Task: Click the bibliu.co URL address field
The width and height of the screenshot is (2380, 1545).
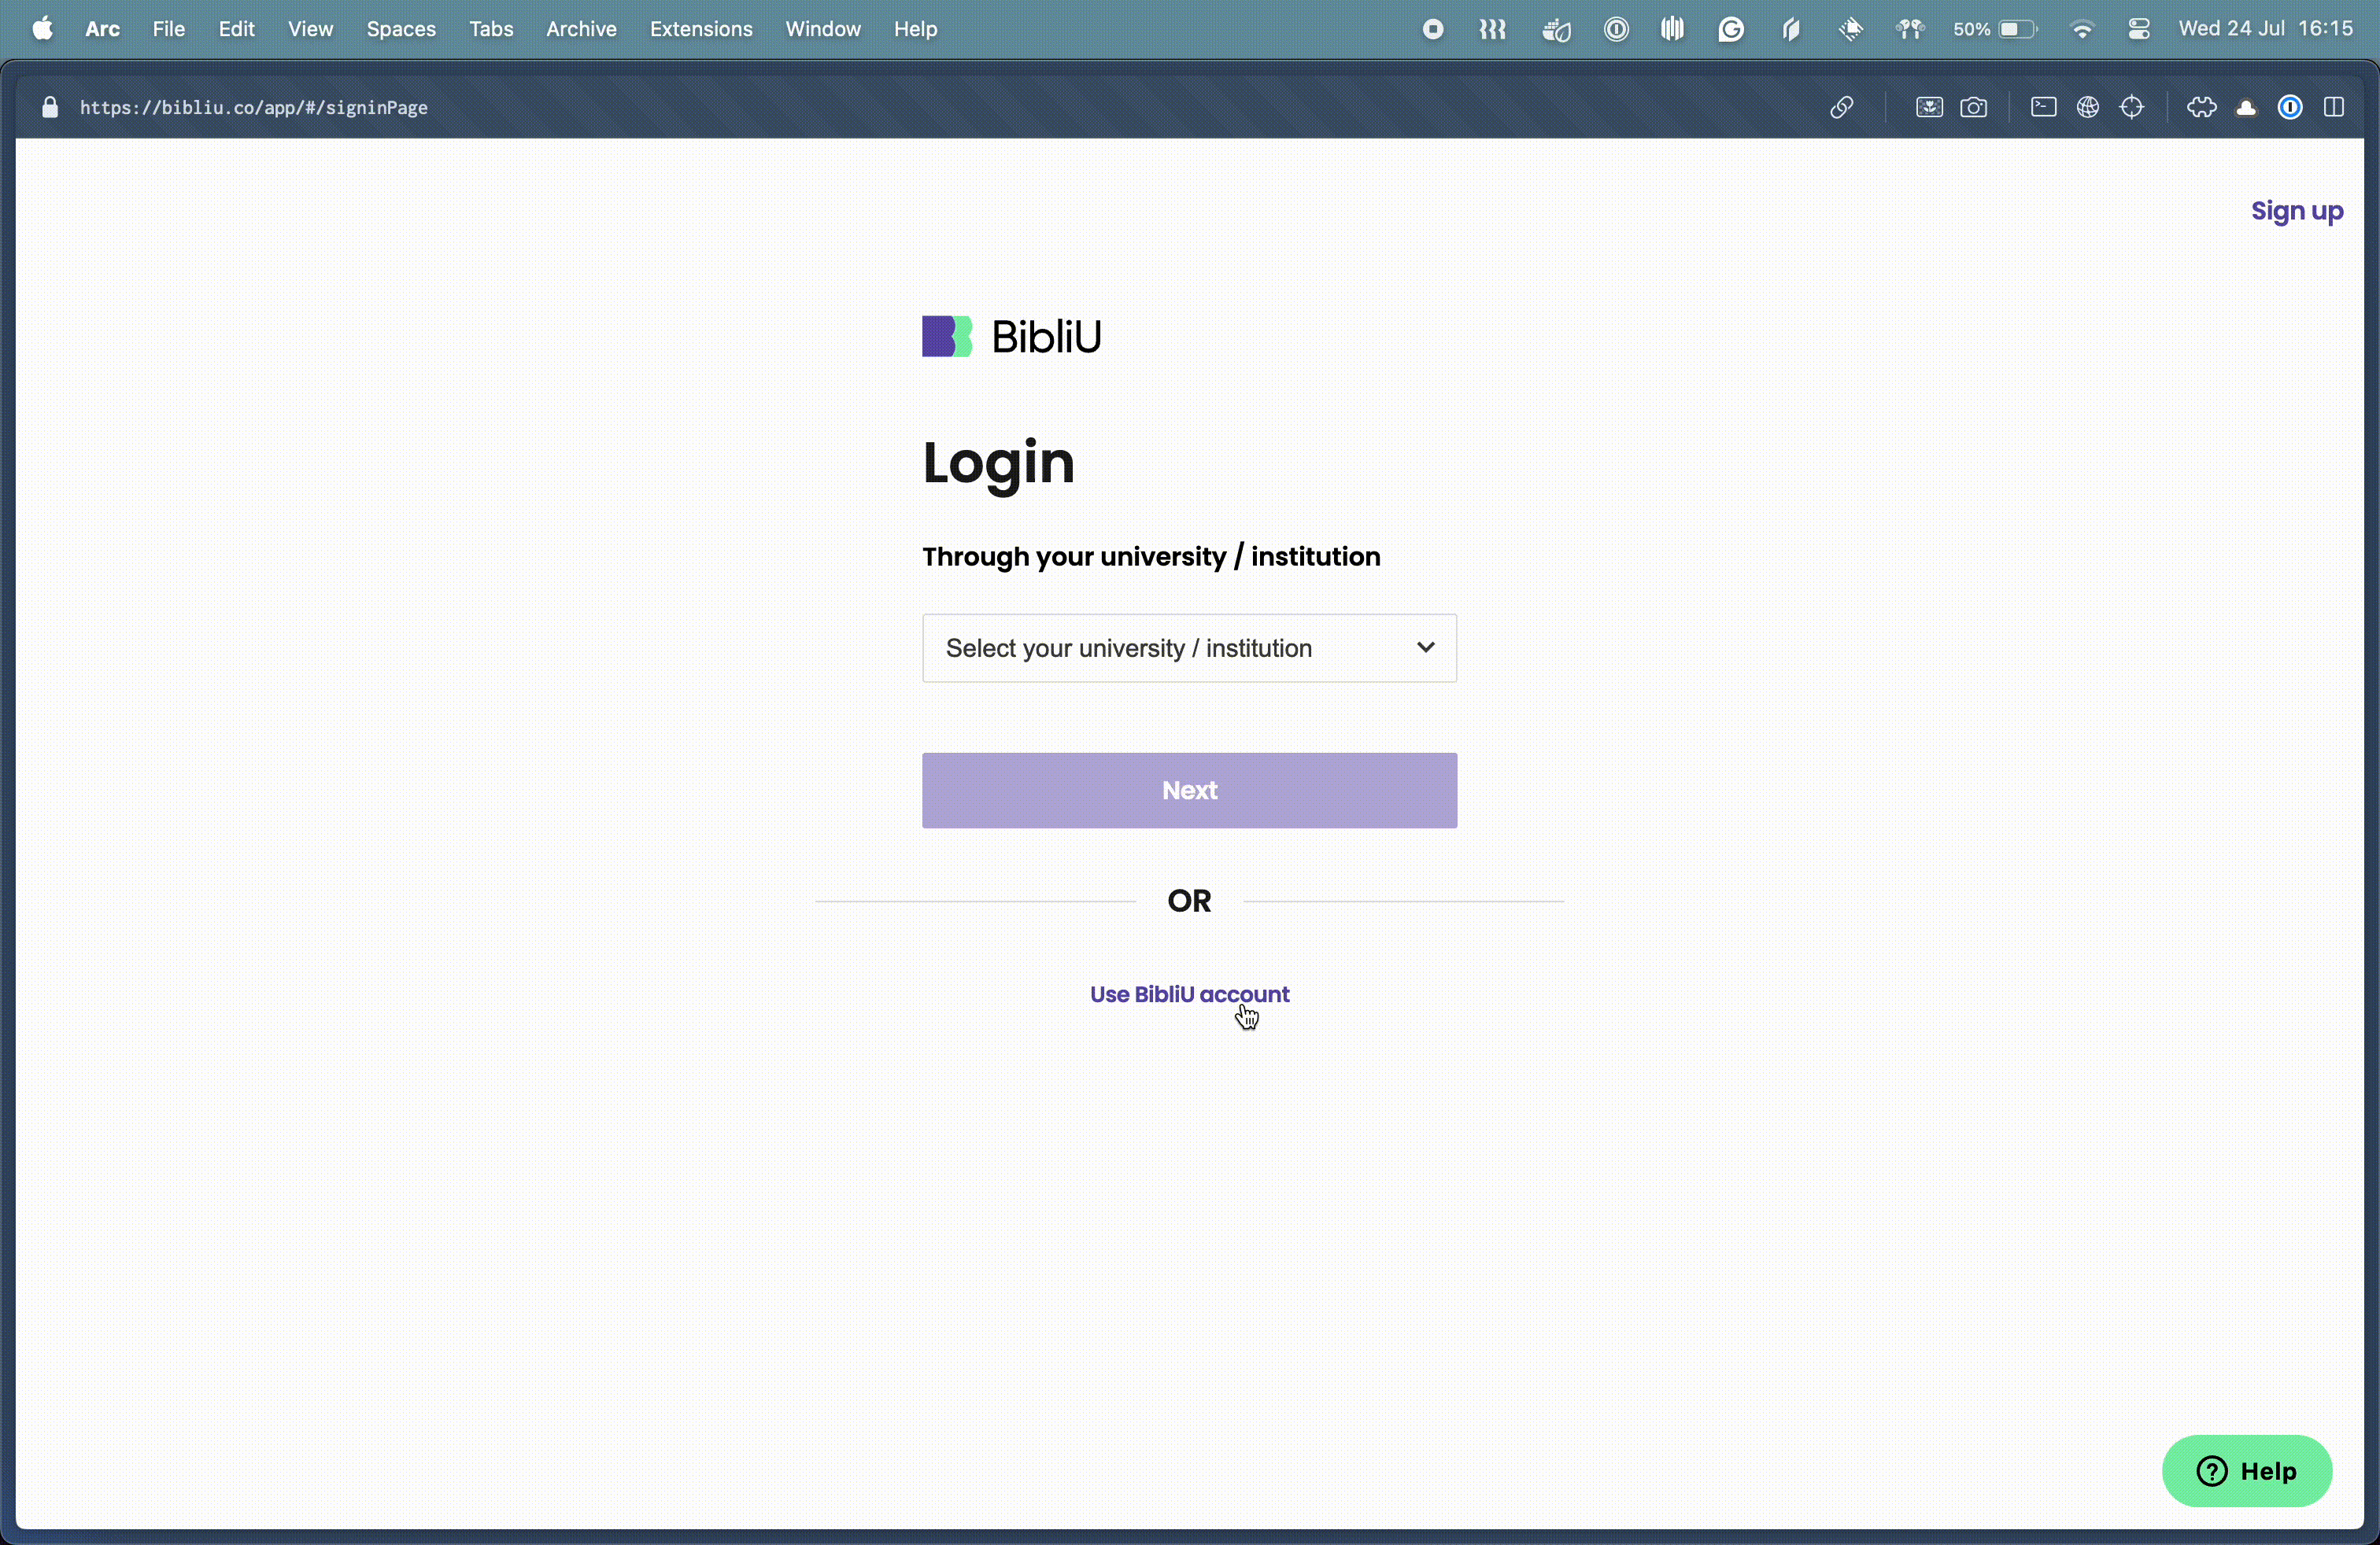Action: (x=253, y=107)
